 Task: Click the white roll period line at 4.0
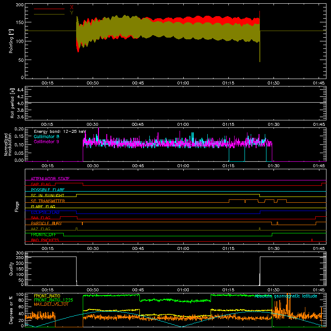click(x=175, y=102)
